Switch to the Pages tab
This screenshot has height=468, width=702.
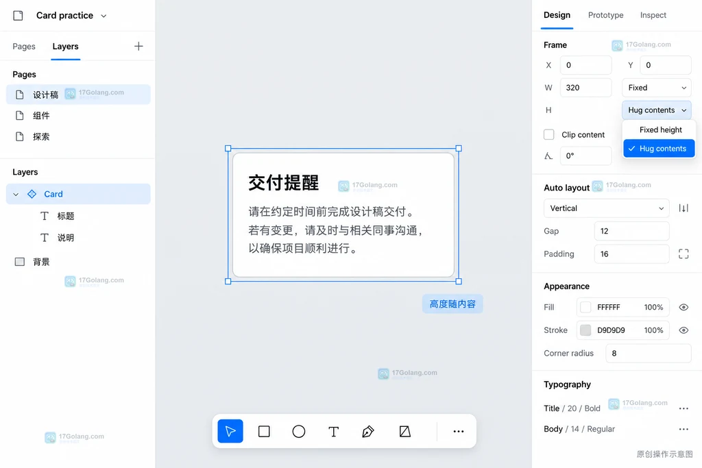pos(24,47)
